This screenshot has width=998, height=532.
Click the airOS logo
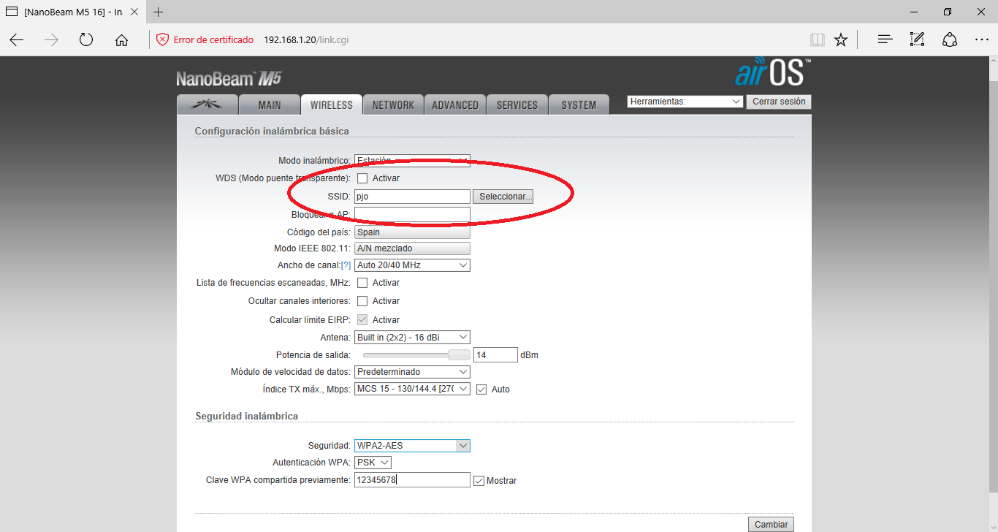pyautogui.click(x=772, y=72)
